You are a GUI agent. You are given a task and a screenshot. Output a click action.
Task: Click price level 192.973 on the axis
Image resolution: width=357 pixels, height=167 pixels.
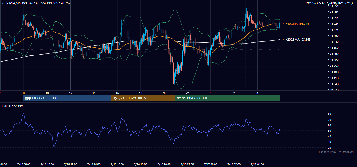click(x=333, y=90)
